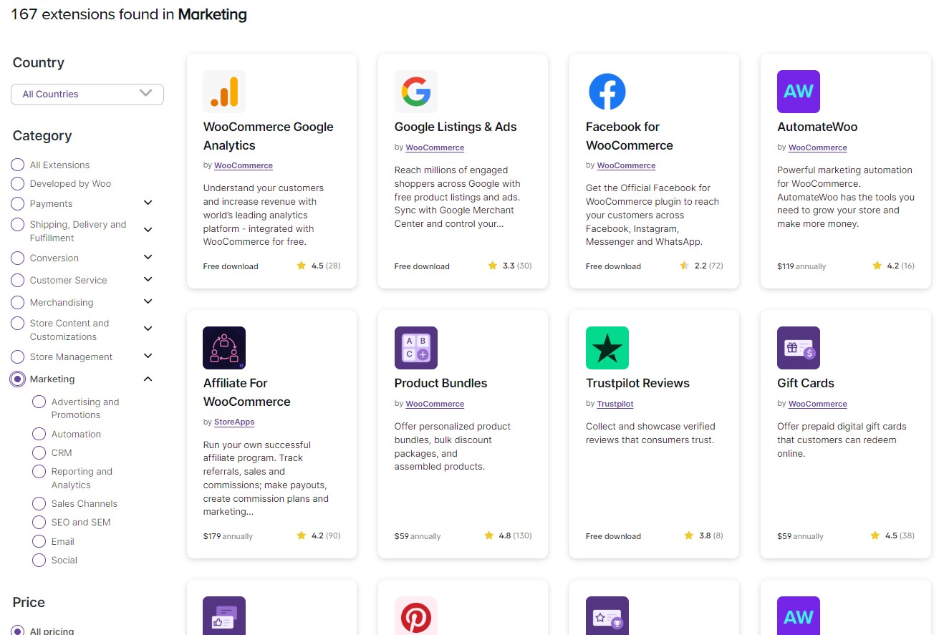
Task: Click the Affiliate For WooCommerce icon
Action: coord(224,348)
